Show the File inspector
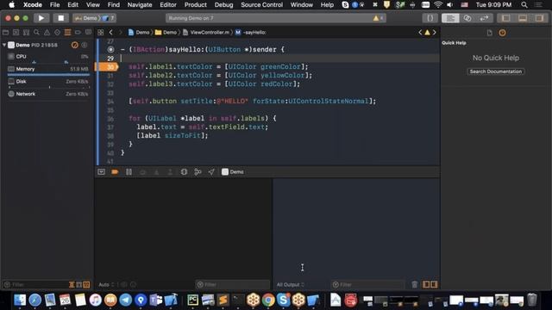This screenshot has width=552, height=310. tap(490, 33)
